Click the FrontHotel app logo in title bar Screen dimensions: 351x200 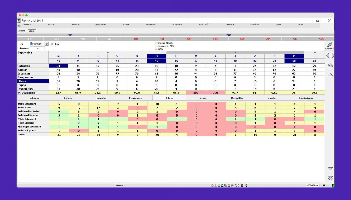point(19,20)
